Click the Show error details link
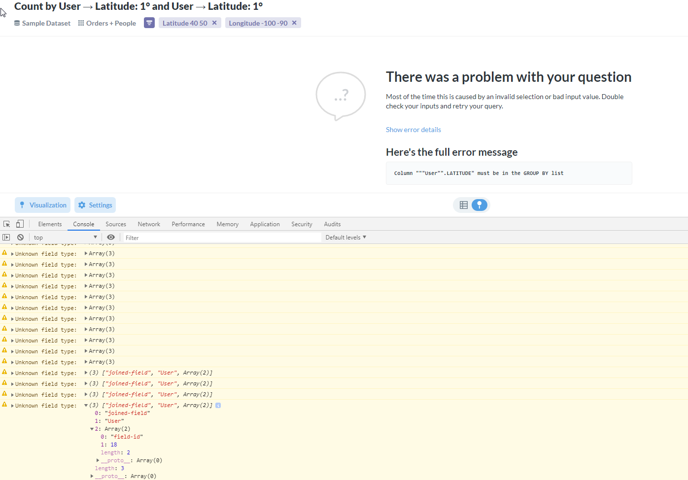This screenshot has height=480, width=688. click(413, 129)
